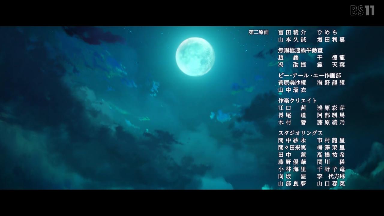
Task: Click the name '木村 響'
Action: click(x=292, y=122)
